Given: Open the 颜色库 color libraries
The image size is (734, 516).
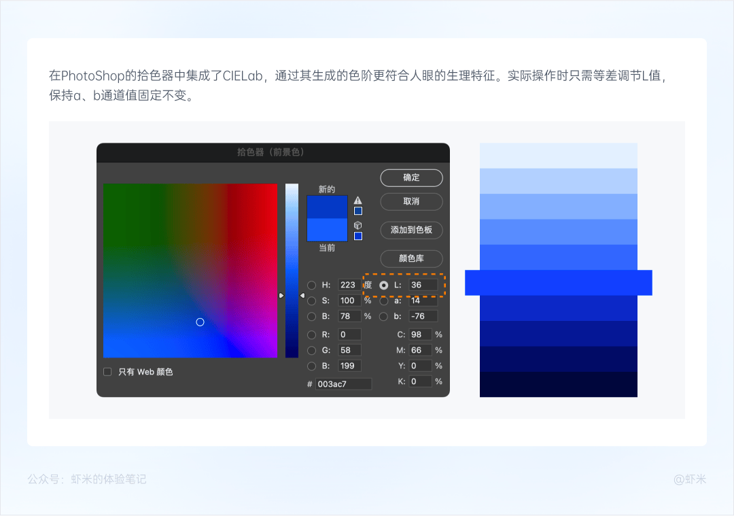Looking at the screenshot, I should (411, 258).
